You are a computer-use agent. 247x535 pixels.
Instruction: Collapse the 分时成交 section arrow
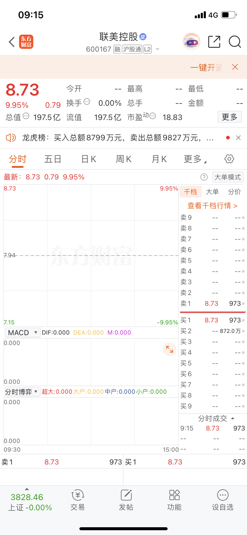pos(233,418)
